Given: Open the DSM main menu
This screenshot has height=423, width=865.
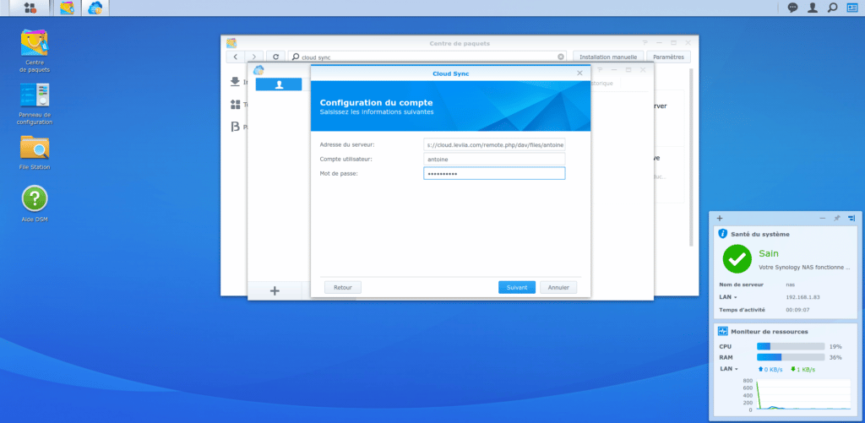Looking at the screenshot, I should click(30, 8).
